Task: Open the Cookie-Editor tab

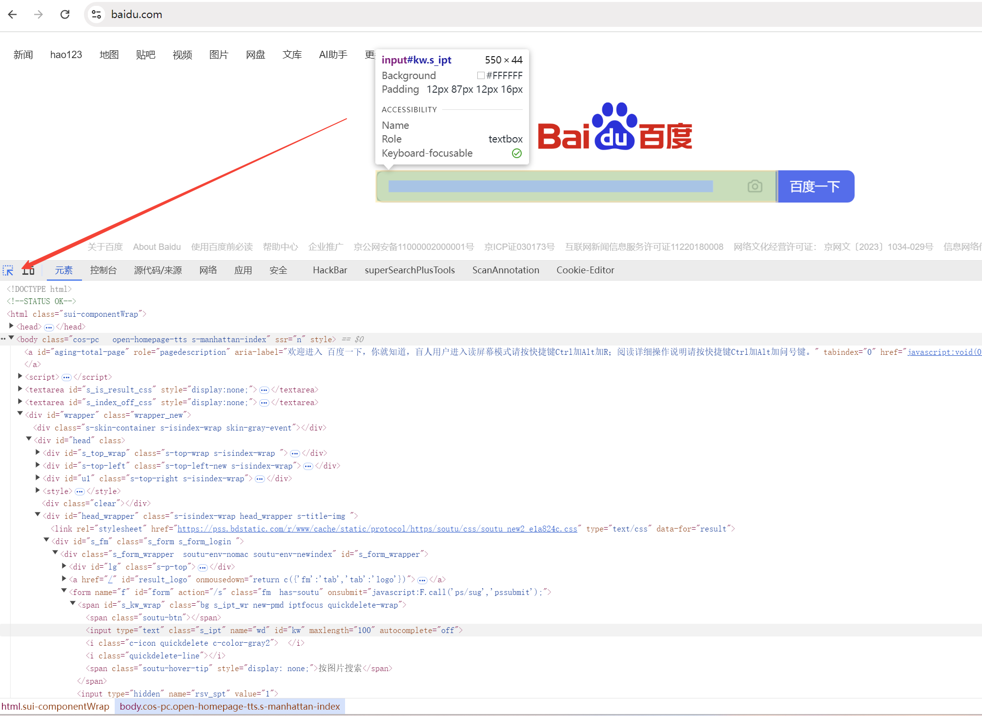Action: 585,270
